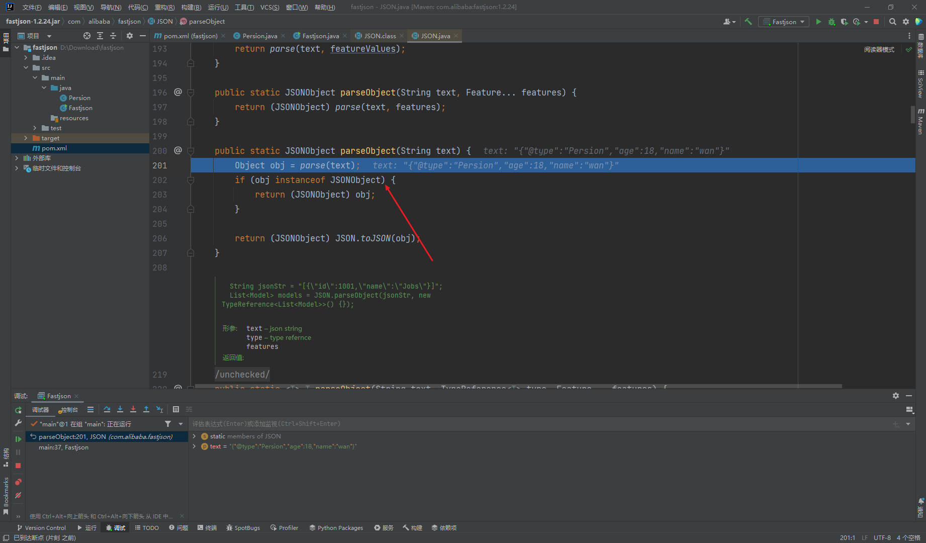Open the VCS menu
Screen dimensions: 926x543
click(x=269, y=7)
